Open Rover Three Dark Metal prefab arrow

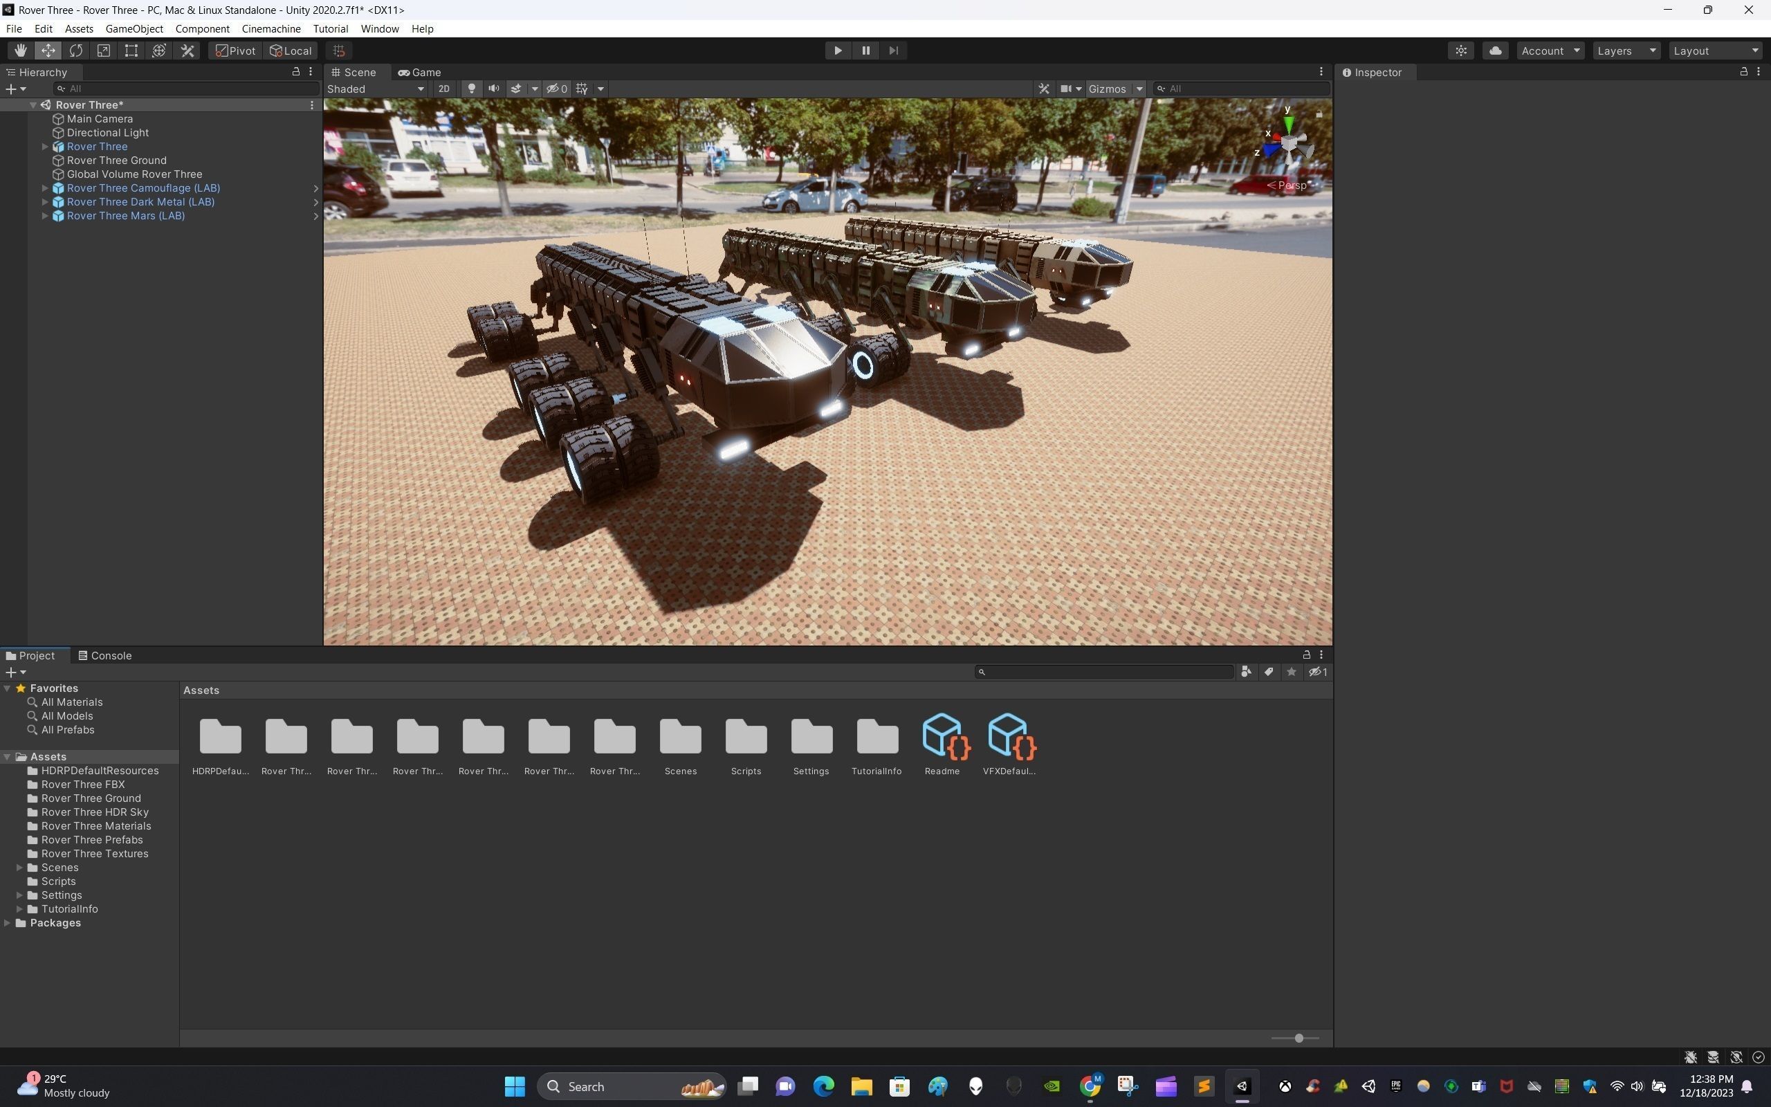click(315, 202)
